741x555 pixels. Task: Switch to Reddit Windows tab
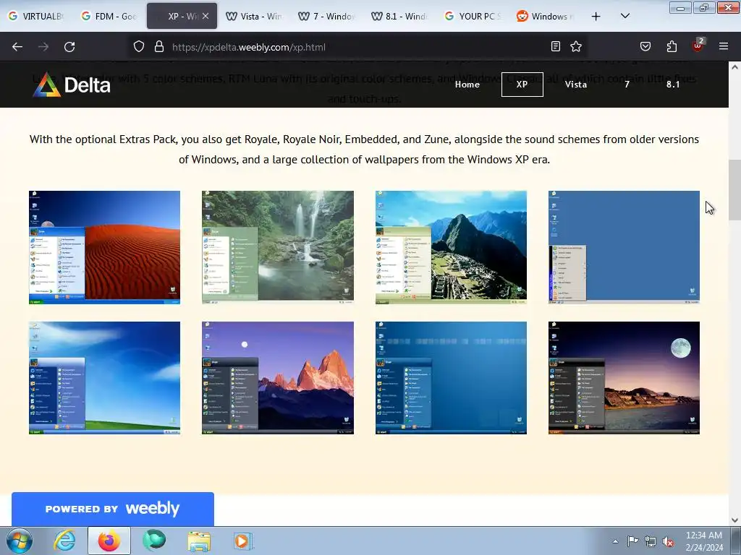point(545,16)
